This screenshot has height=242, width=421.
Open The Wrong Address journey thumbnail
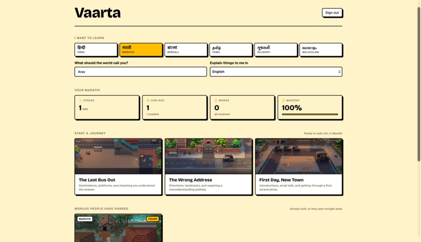[x=208, y=156]
